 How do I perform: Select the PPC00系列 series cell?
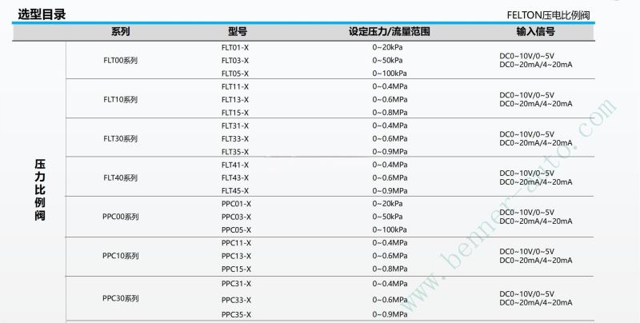coord(120,217)
